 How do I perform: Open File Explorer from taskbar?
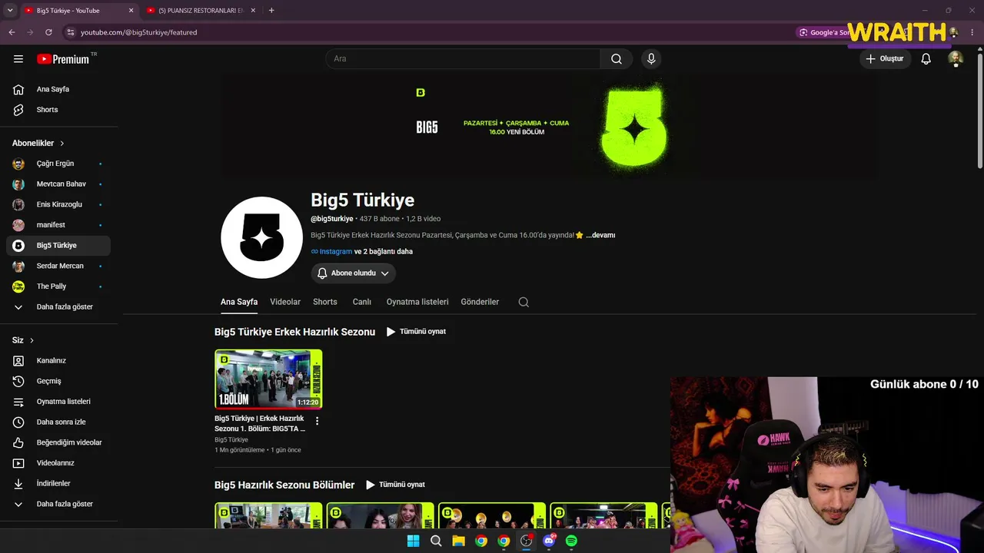[458, 541]
